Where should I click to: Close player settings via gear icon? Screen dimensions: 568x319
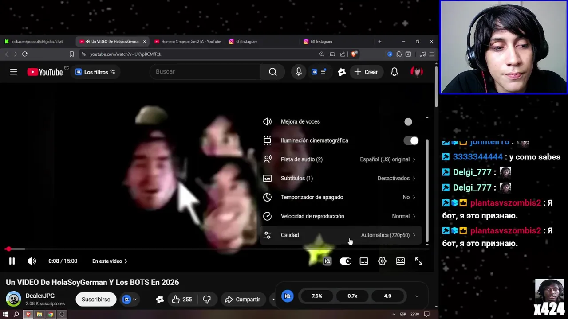coord(382,261)
